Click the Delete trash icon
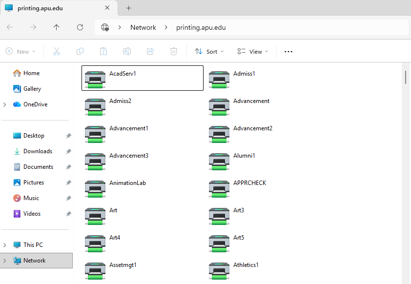The width and height of the screenshot is (411, 284). pos(173,51)
